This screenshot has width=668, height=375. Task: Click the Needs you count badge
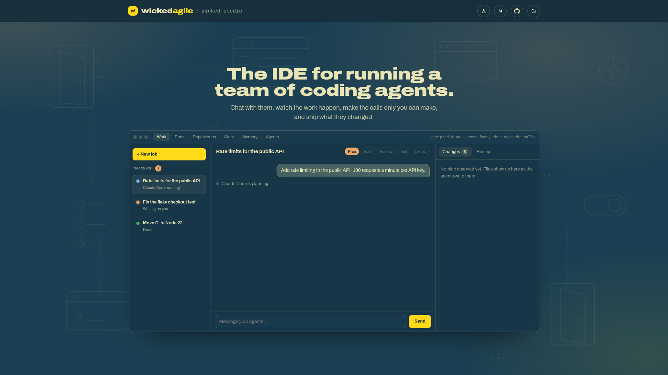click(x=158, y=168)
